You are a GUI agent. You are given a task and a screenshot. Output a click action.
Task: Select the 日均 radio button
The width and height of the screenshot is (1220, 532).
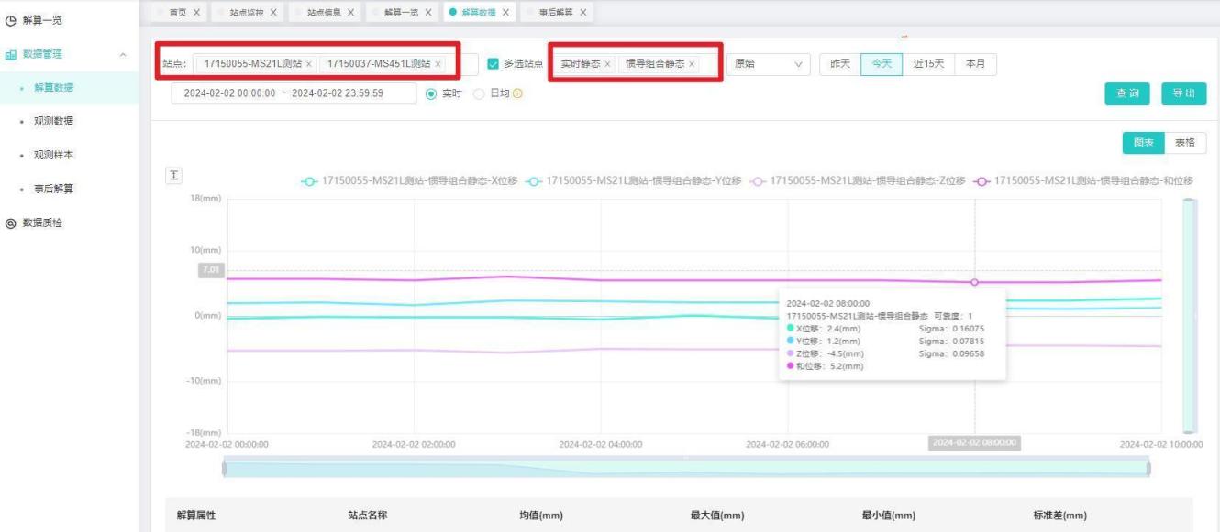pos(479,93)
